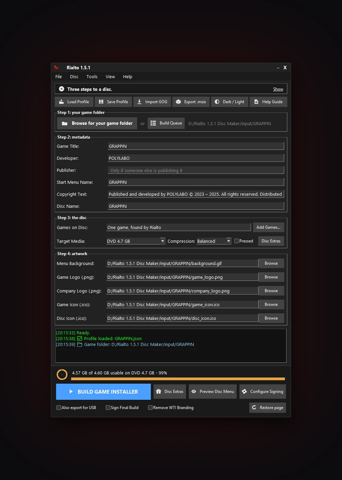Click the Menu Background path field
The image size is (342, 480).
182,263
